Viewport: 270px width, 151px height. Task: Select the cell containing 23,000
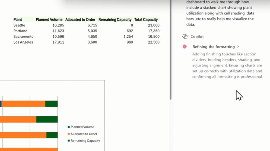click(x=154, y=25)
